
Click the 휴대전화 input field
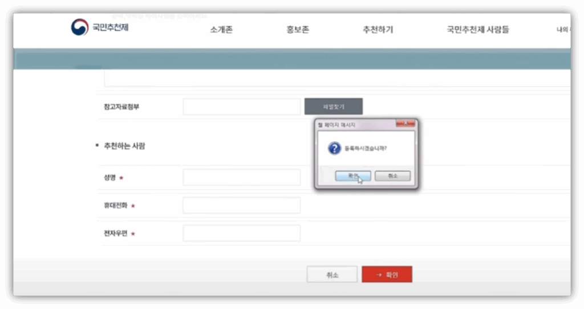241,205
